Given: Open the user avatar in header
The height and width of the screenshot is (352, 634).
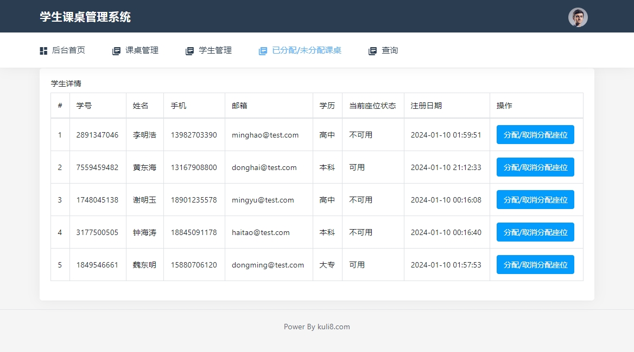Looking at the screenshot, I should (x=578, y=17).
